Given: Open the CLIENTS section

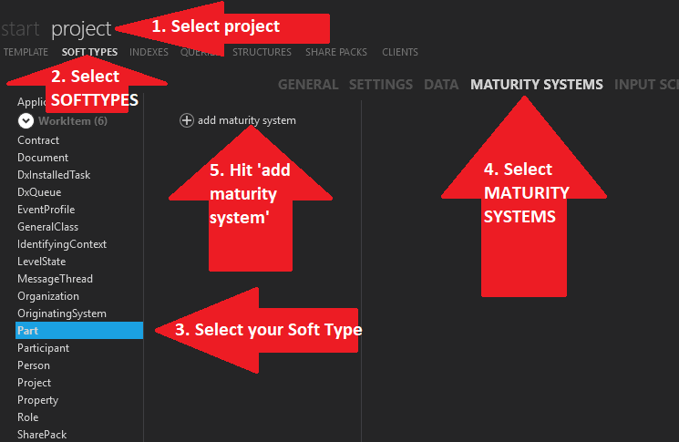Looking at the screenshot, I should coord(400,52).
